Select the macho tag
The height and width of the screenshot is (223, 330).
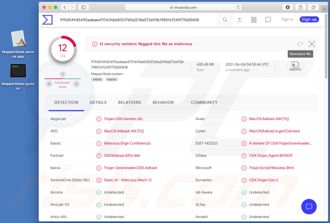coord(112,79)
